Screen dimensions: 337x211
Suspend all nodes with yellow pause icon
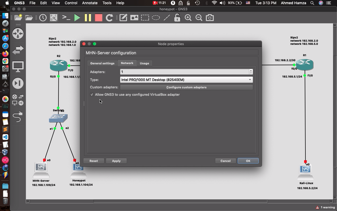88,18
